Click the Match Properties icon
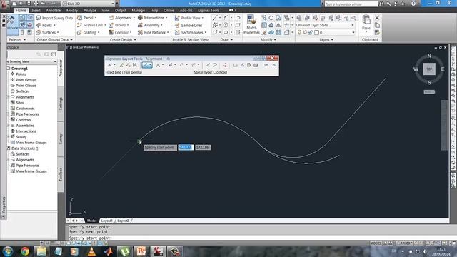457x257 pixels. tap(251, 20)
